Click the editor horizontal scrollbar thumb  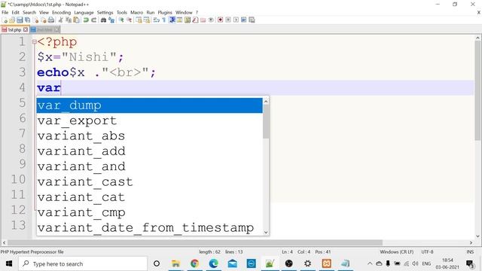click(x=194, y=242)
